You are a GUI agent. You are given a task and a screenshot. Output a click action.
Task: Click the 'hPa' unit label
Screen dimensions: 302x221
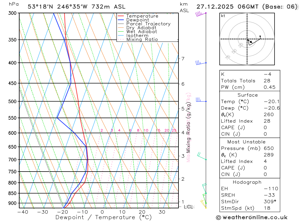tap(14, 4)
